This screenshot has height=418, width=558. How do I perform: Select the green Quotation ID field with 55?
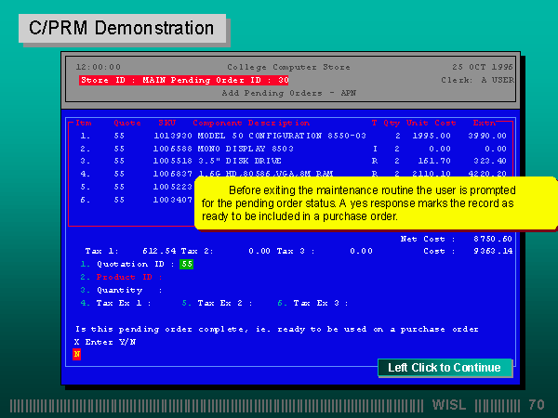point(186,264)
